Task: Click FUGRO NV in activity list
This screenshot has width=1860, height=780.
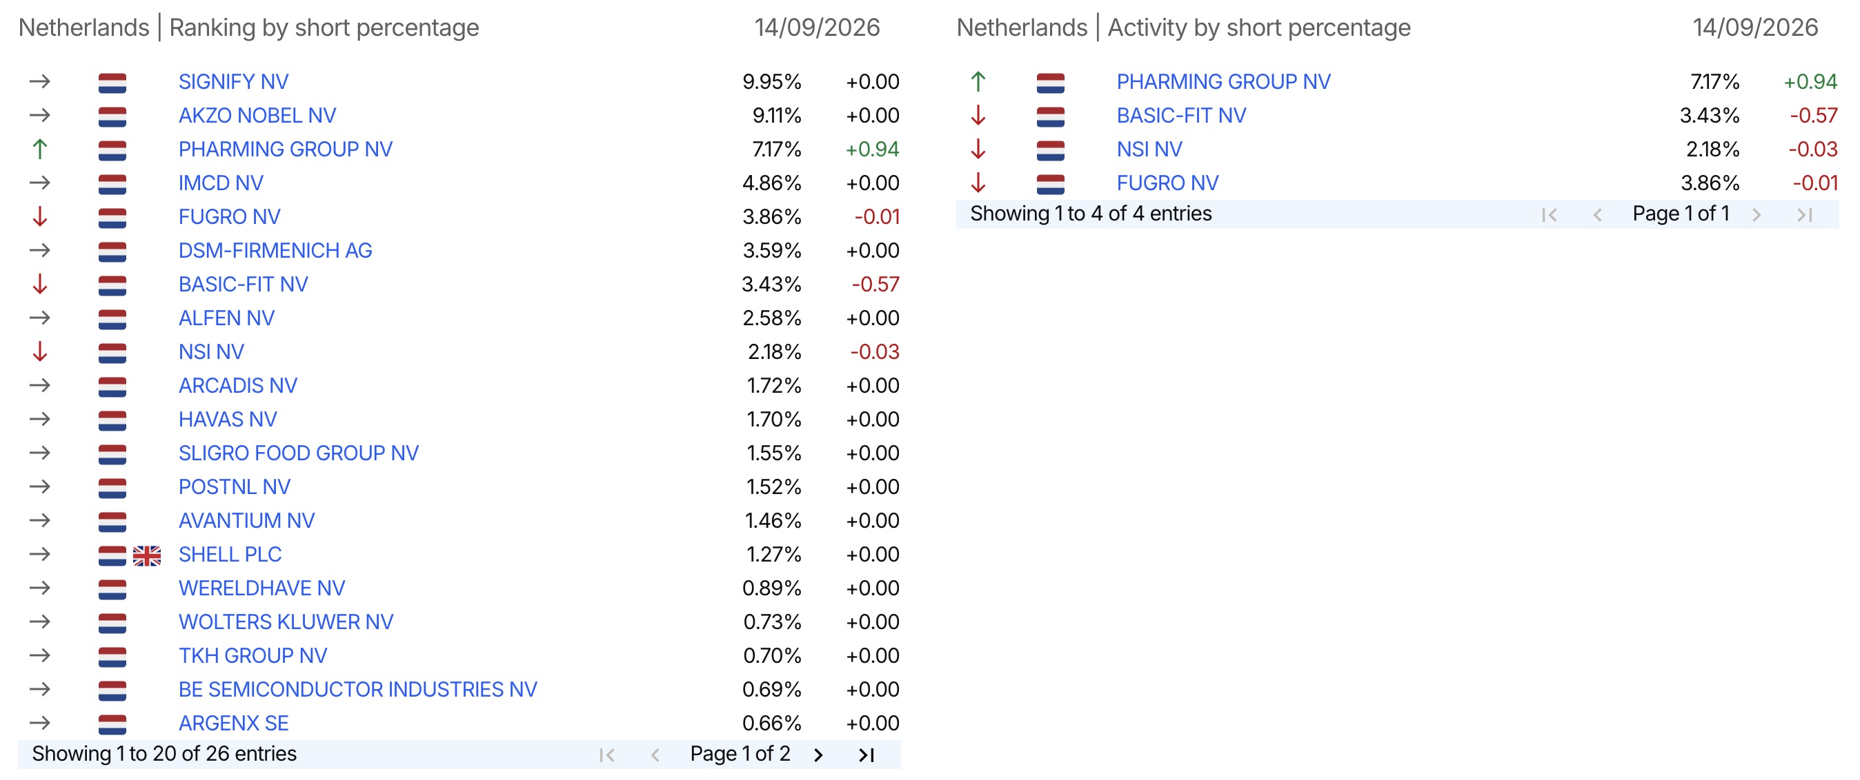Action: [x=1167, y=183]
